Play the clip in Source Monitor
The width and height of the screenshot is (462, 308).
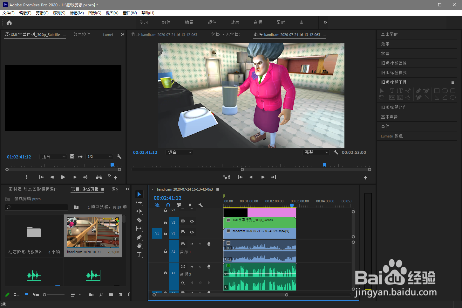click(x=63, y=177)
